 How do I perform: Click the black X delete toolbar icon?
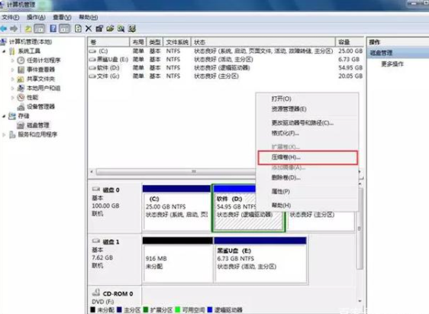tap(89, 28)
